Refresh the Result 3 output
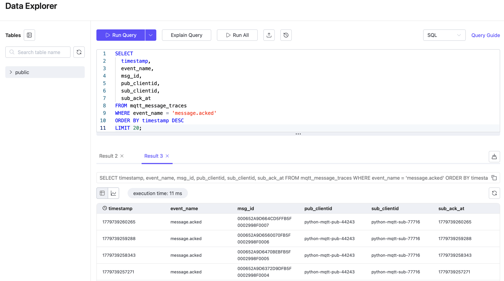This screenshot has height=281, width=504. (494, 193)
